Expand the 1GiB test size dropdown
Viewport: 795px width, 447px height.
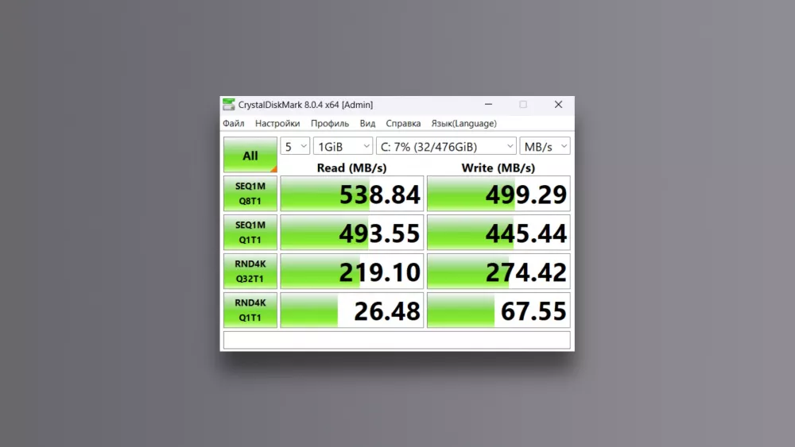pos(343,146)
